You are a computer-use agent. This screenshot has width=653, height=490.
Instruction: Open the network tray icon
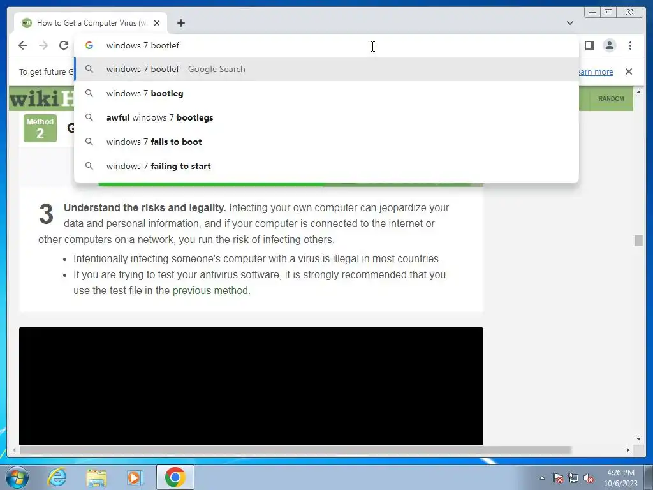[573, 478]
